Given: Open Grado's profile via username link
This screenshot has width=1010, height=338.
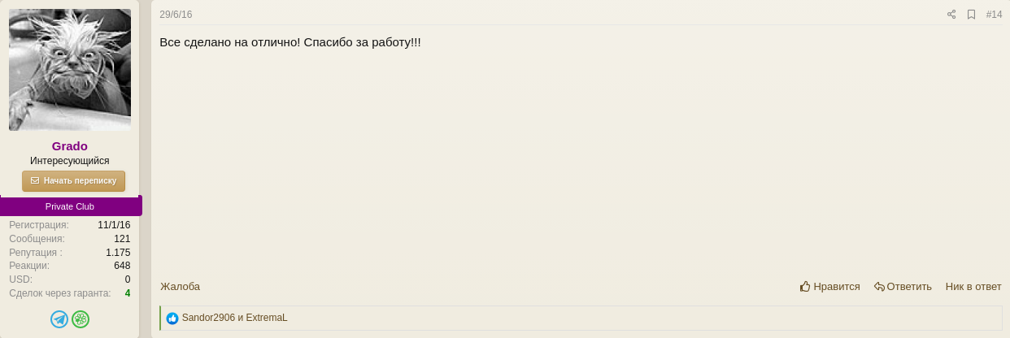Looking at the screenshot, I should [x=70, y=146].
